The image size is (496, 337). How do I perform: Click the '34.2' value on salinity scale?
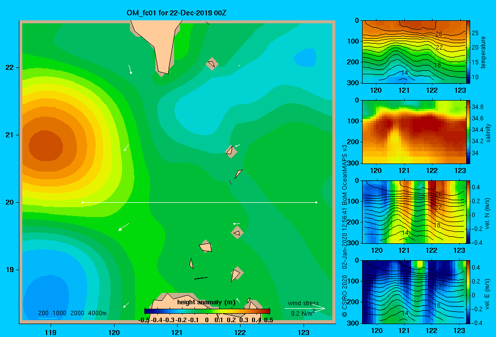click(478, 141)
